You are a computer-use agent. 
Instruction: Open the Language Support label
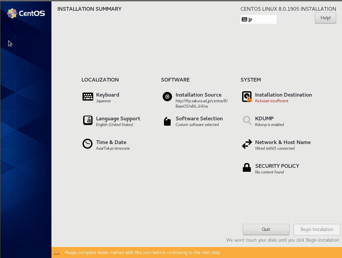pos(118,119)
